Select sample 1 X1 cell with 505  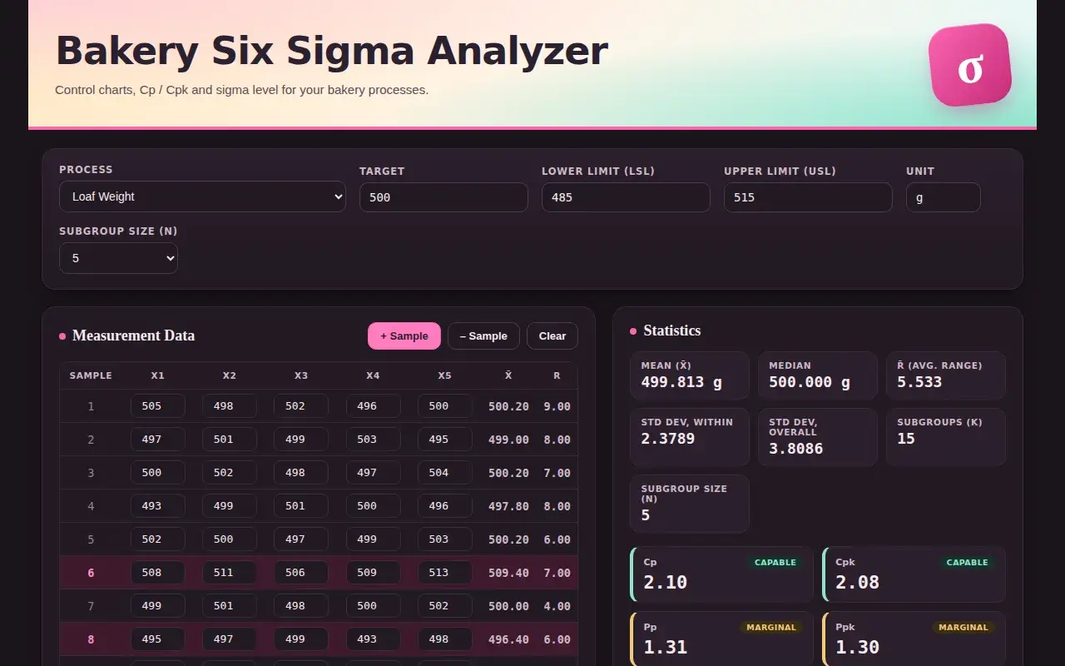(158, 406)
